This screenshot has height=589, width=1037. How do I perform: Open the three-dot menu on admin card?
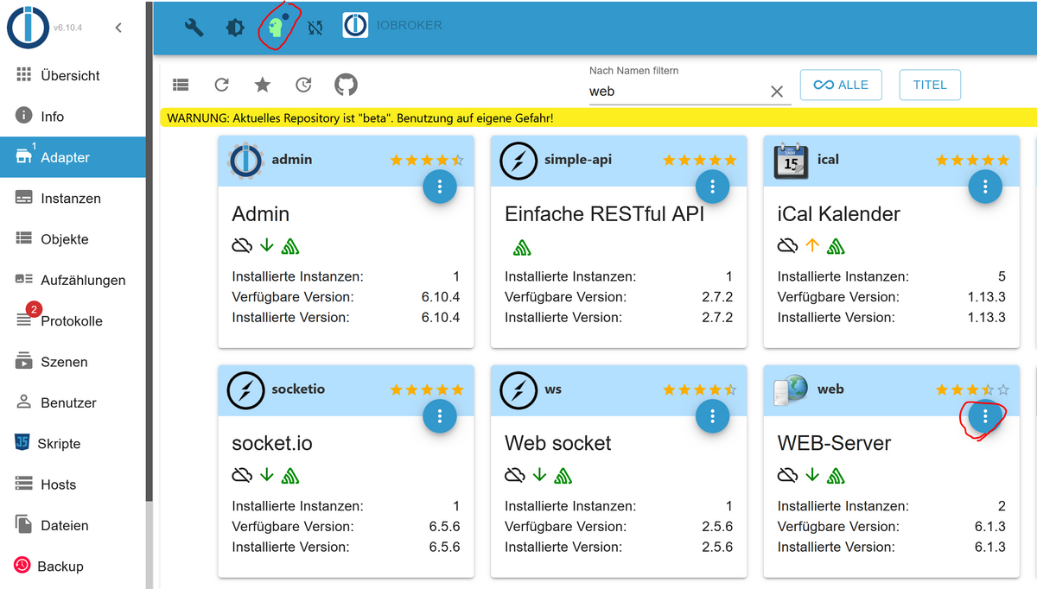(440, 186)
